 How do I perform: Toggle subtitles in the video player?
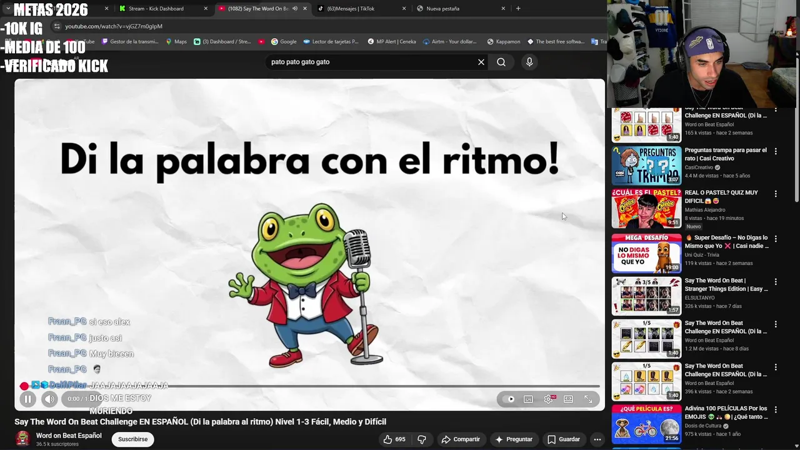(528, 399)
